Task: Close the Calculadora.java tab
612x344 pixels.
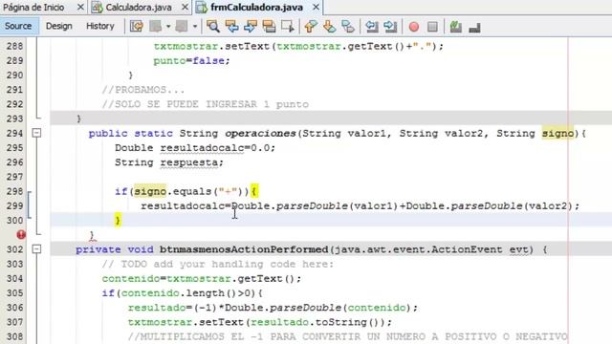Action: coord(186,7)
